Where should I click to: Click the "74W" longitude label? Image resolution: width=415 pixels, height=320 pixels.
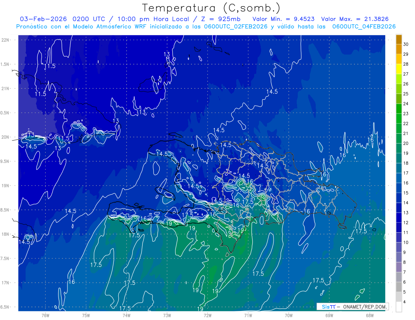(127, 316)
